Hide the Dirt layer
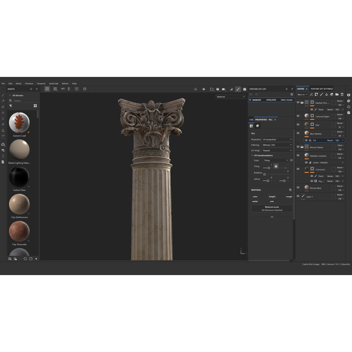 click(x=298, y=125)
